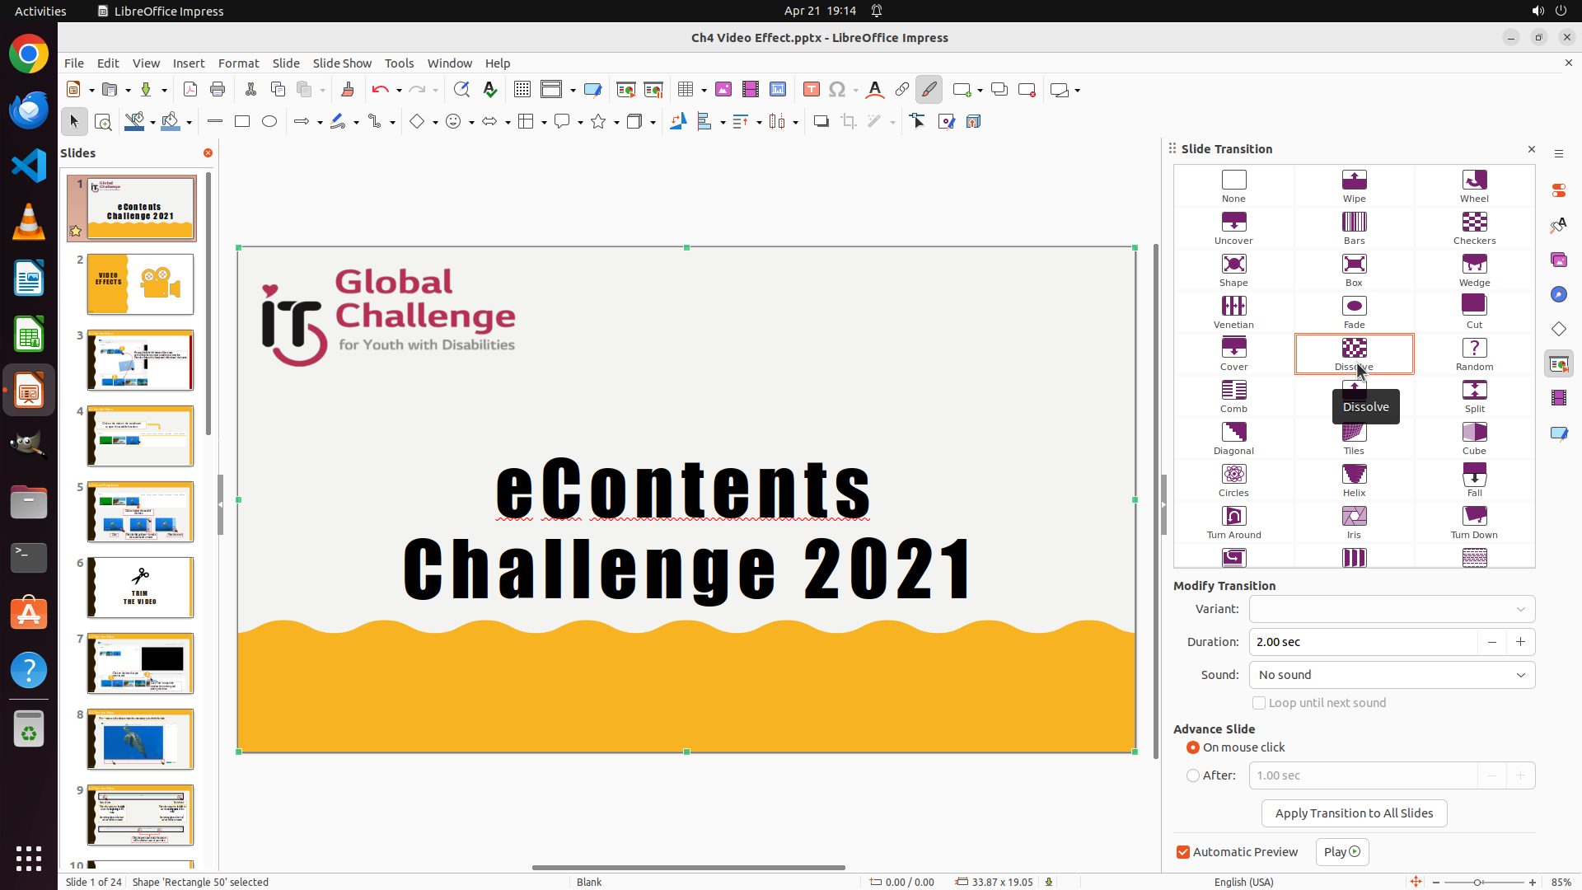1582x890 pixels.
Task: Click the Export as PDF toolbar icon
Action: point(190,90)
